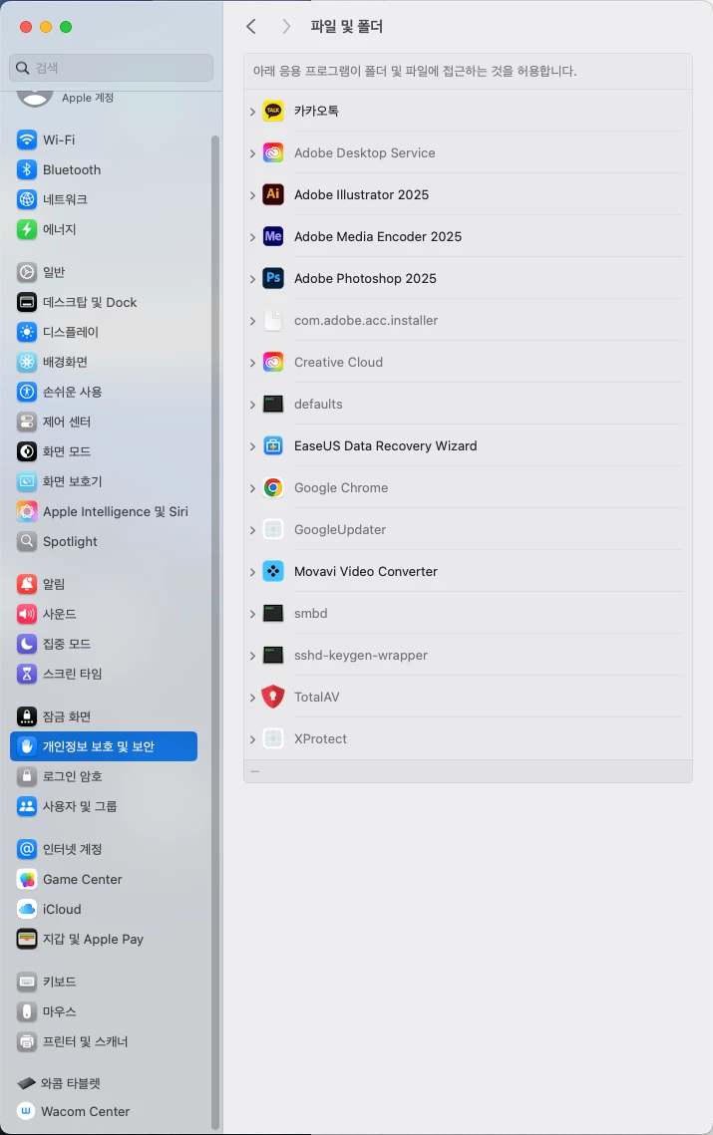The height and width of the screenshot is (1135, 713).
Task: Expand the com.adobe.acc.installer chevron
Action: click(252, 321)
